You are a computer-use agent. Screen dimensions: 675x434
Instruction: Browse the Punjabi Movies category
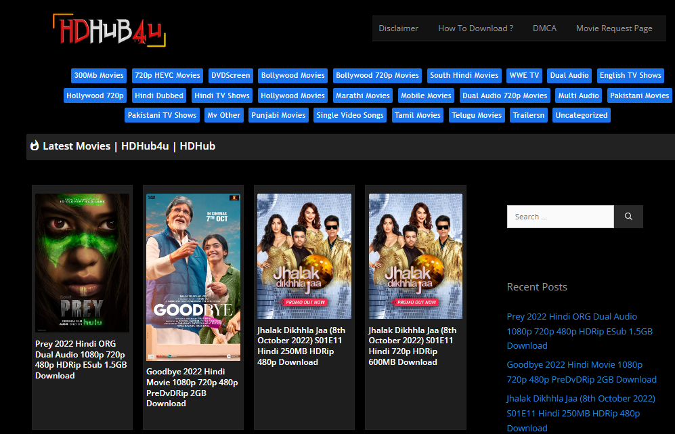pos(278,115)
